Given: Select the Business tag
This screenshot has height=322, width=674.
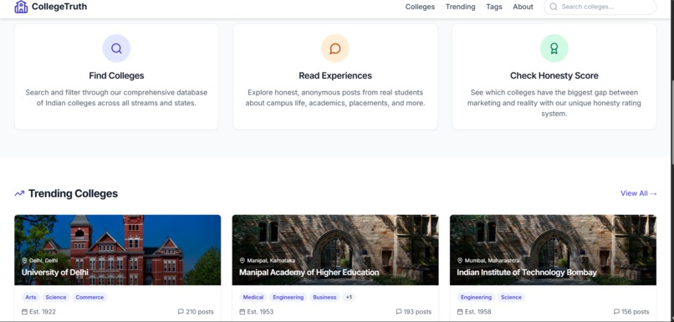Looking at the screenshot, I should (324, 297).
